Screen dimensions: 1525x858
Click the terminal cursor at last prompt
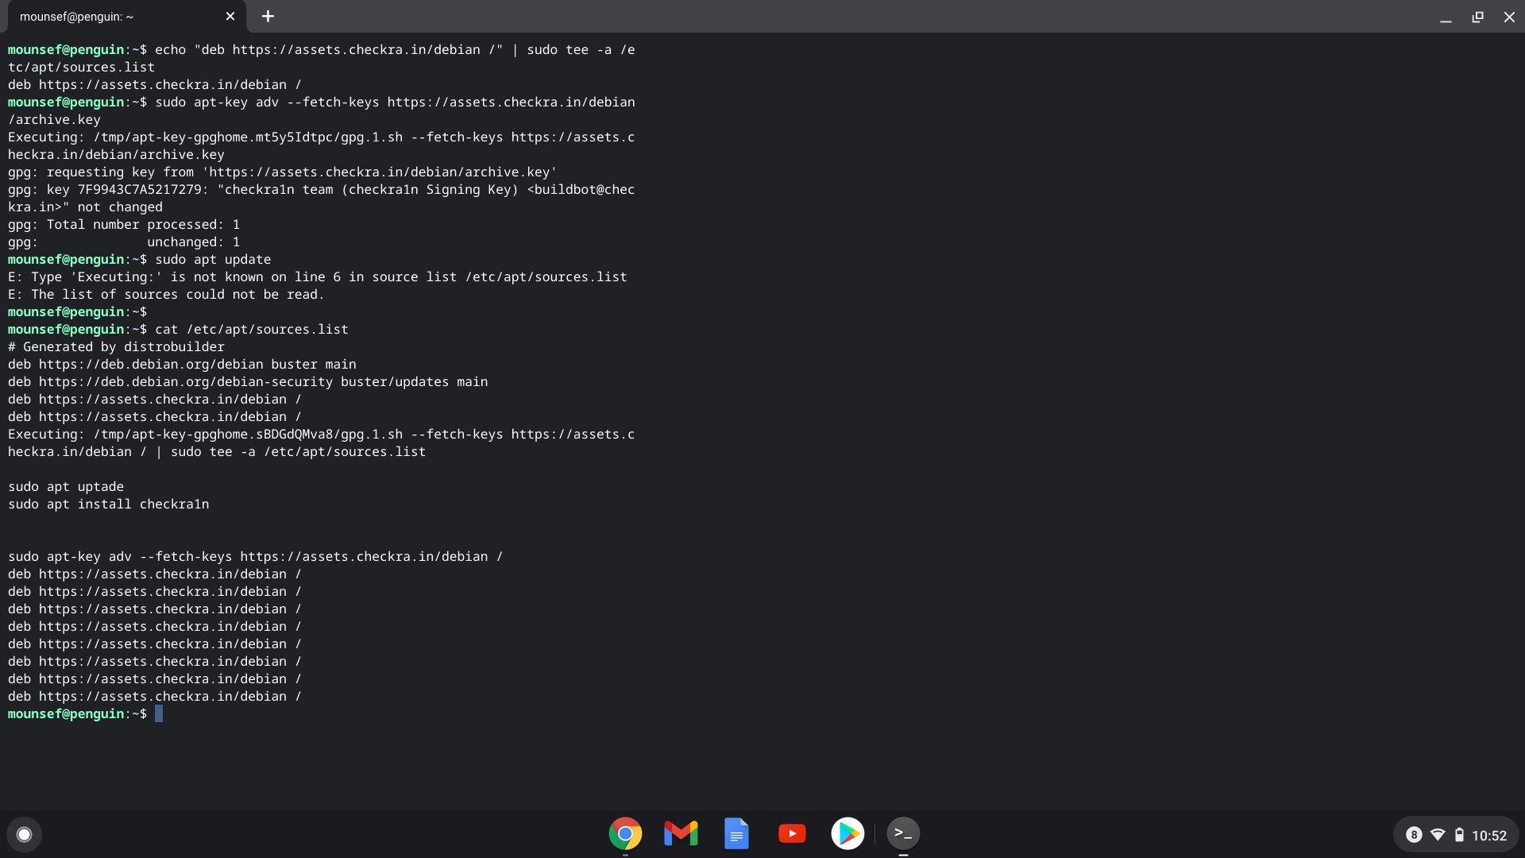click(x=159, y=713)
